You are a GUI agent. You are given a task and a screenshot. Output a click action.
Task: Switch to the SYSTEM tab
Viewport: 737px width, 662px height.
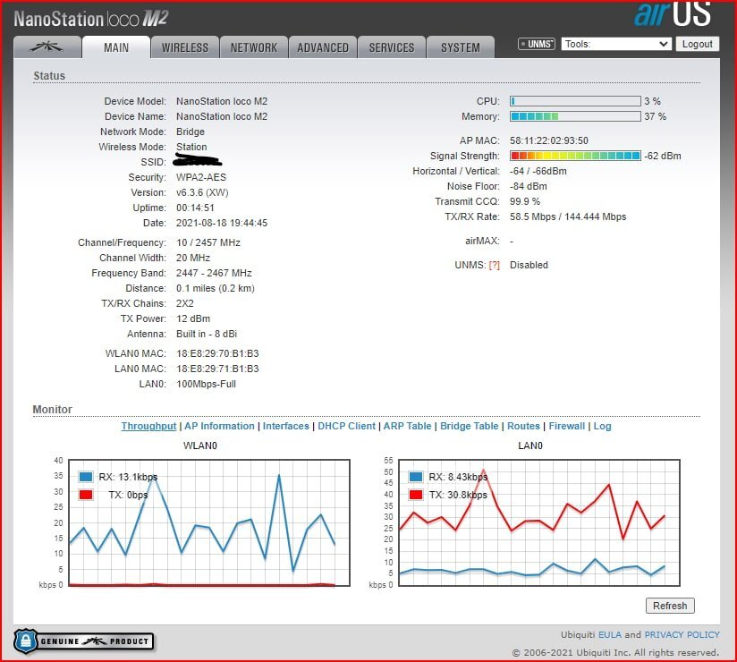point(461,47)
